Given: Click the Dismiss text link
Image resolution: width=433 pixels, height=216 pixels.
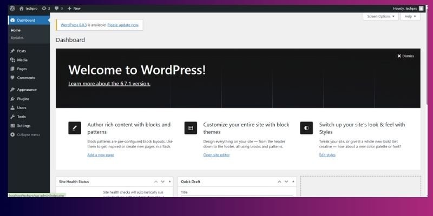Looking at the screenshot, I should coord(408,56).
